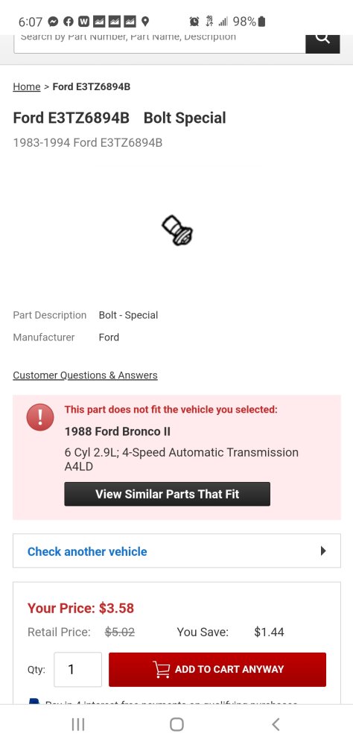Image resolution: width=353 pixels, height=745 pixels.
Task: Tap the Ford E3TZ6894B breadcrumb item
Action: [x=91, y=86]
